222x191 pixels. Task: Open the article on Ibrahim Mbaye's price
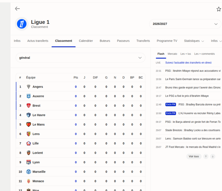point(187,96)
